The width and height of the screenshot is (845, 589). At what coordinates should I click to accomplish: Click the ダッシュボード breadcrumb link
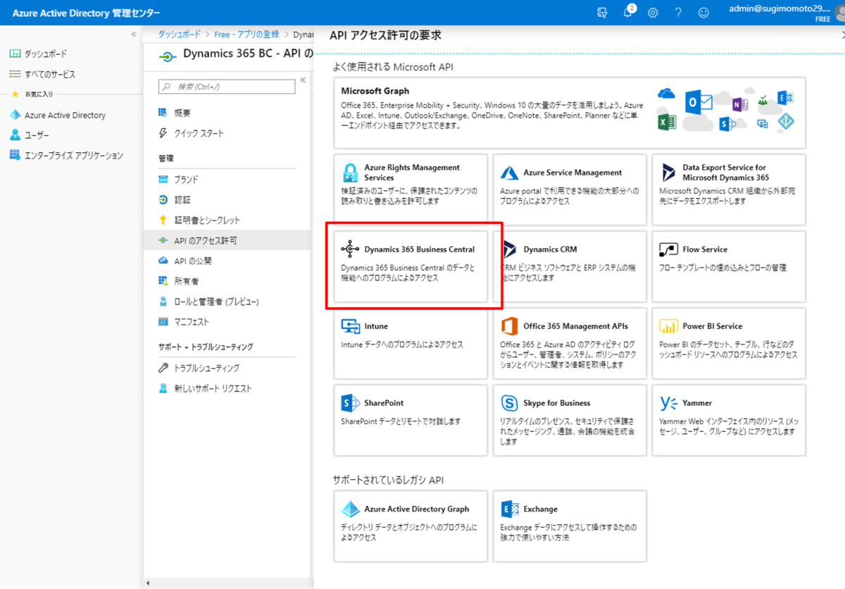[179, 34]
